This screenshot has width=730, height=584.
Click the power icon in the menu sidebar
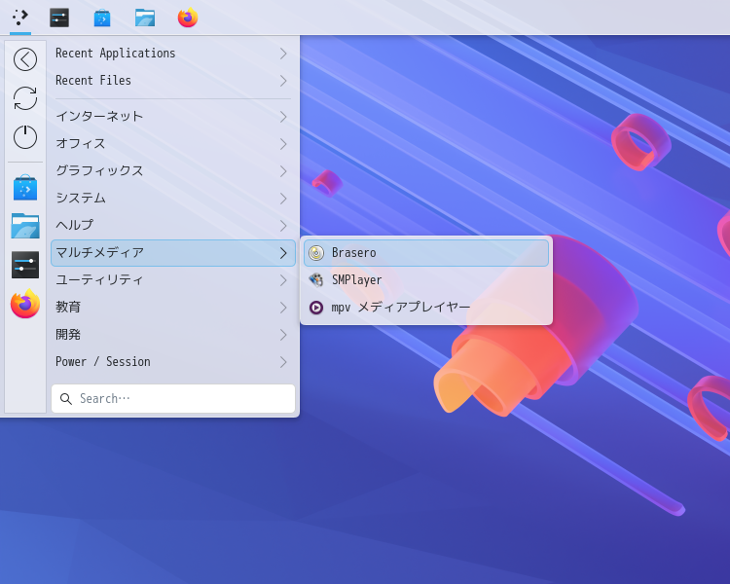point(25,137)
